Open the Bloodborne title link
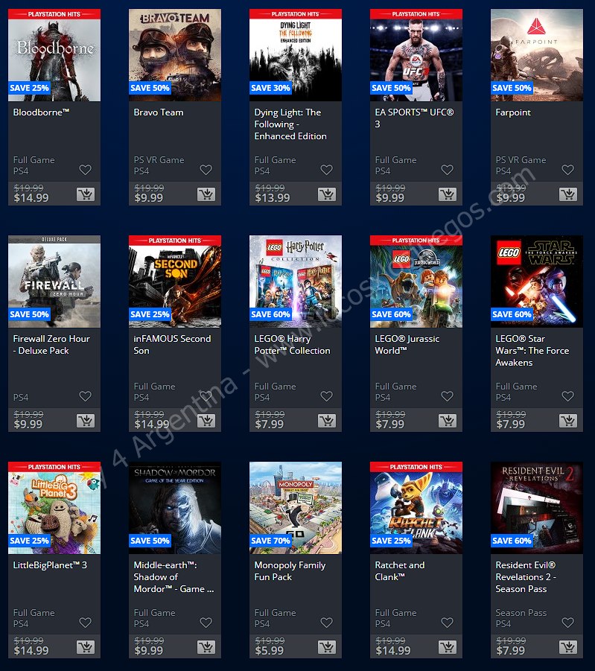Screen dimensions: 595x671 (x=41, y=112)
